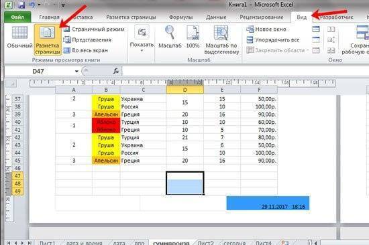The width and height of the screenshot is (369, 245).
Task: Switch to the Рецензирование tab
Action: point(262,17)
